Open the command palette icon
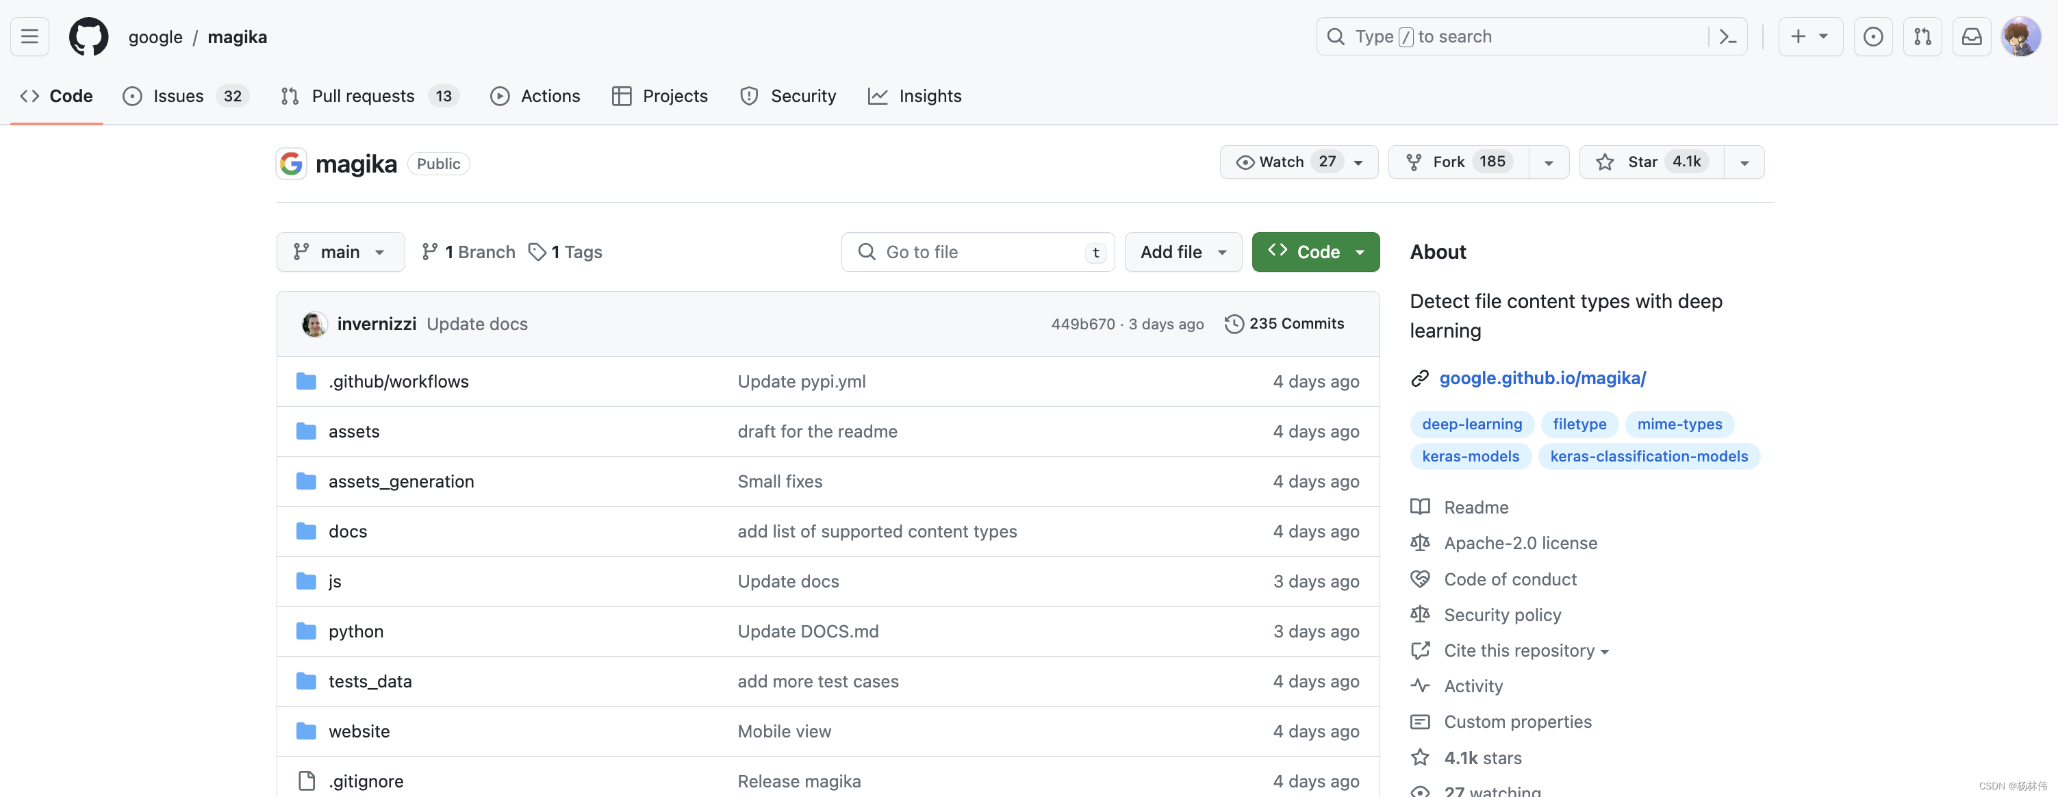This screenshot has height=797, width=2058. pyautogui.click(x=1727, y=37)
